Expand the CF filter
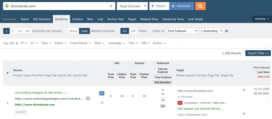 pos(34,43)
